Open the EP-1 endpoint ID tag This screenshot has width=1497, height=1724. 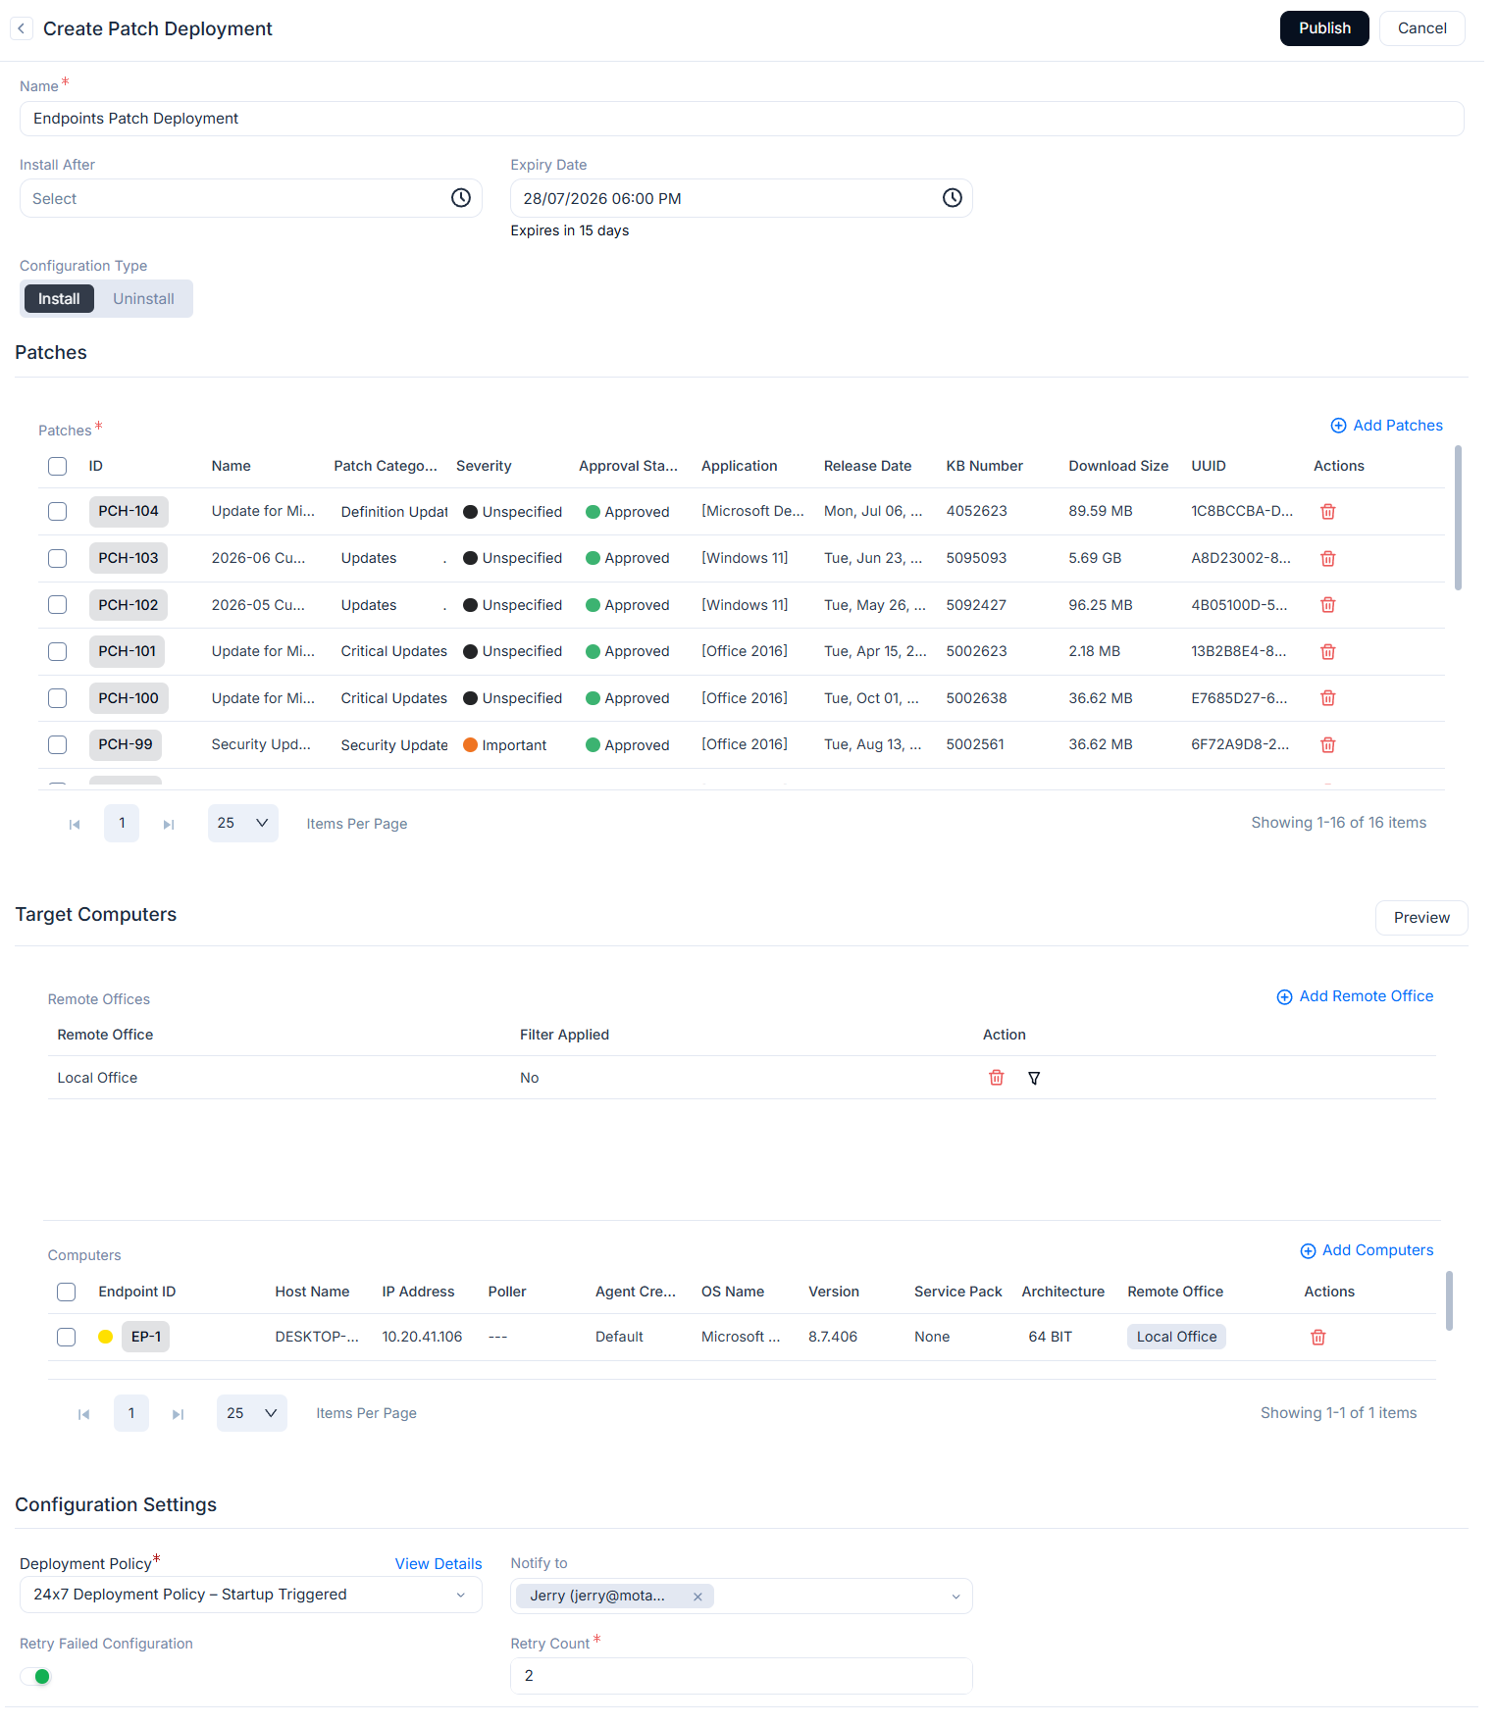[146, 1338]
